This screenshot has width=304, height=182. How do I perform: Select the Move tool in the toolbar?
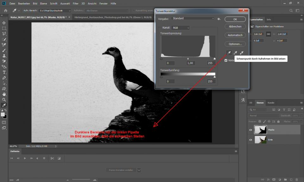(4, 23)
